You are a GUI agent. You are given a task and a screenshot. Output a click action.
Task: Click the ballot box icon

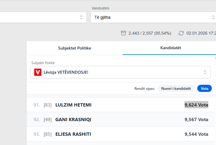tap(123, 33)
